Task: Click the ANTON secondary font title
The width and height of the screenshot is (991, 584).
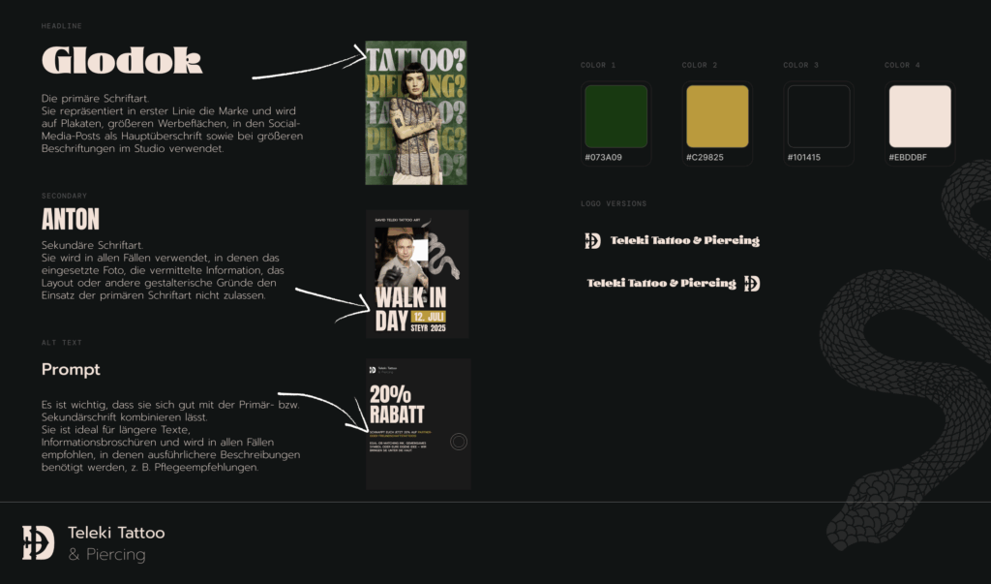Action: coord(71,219)
